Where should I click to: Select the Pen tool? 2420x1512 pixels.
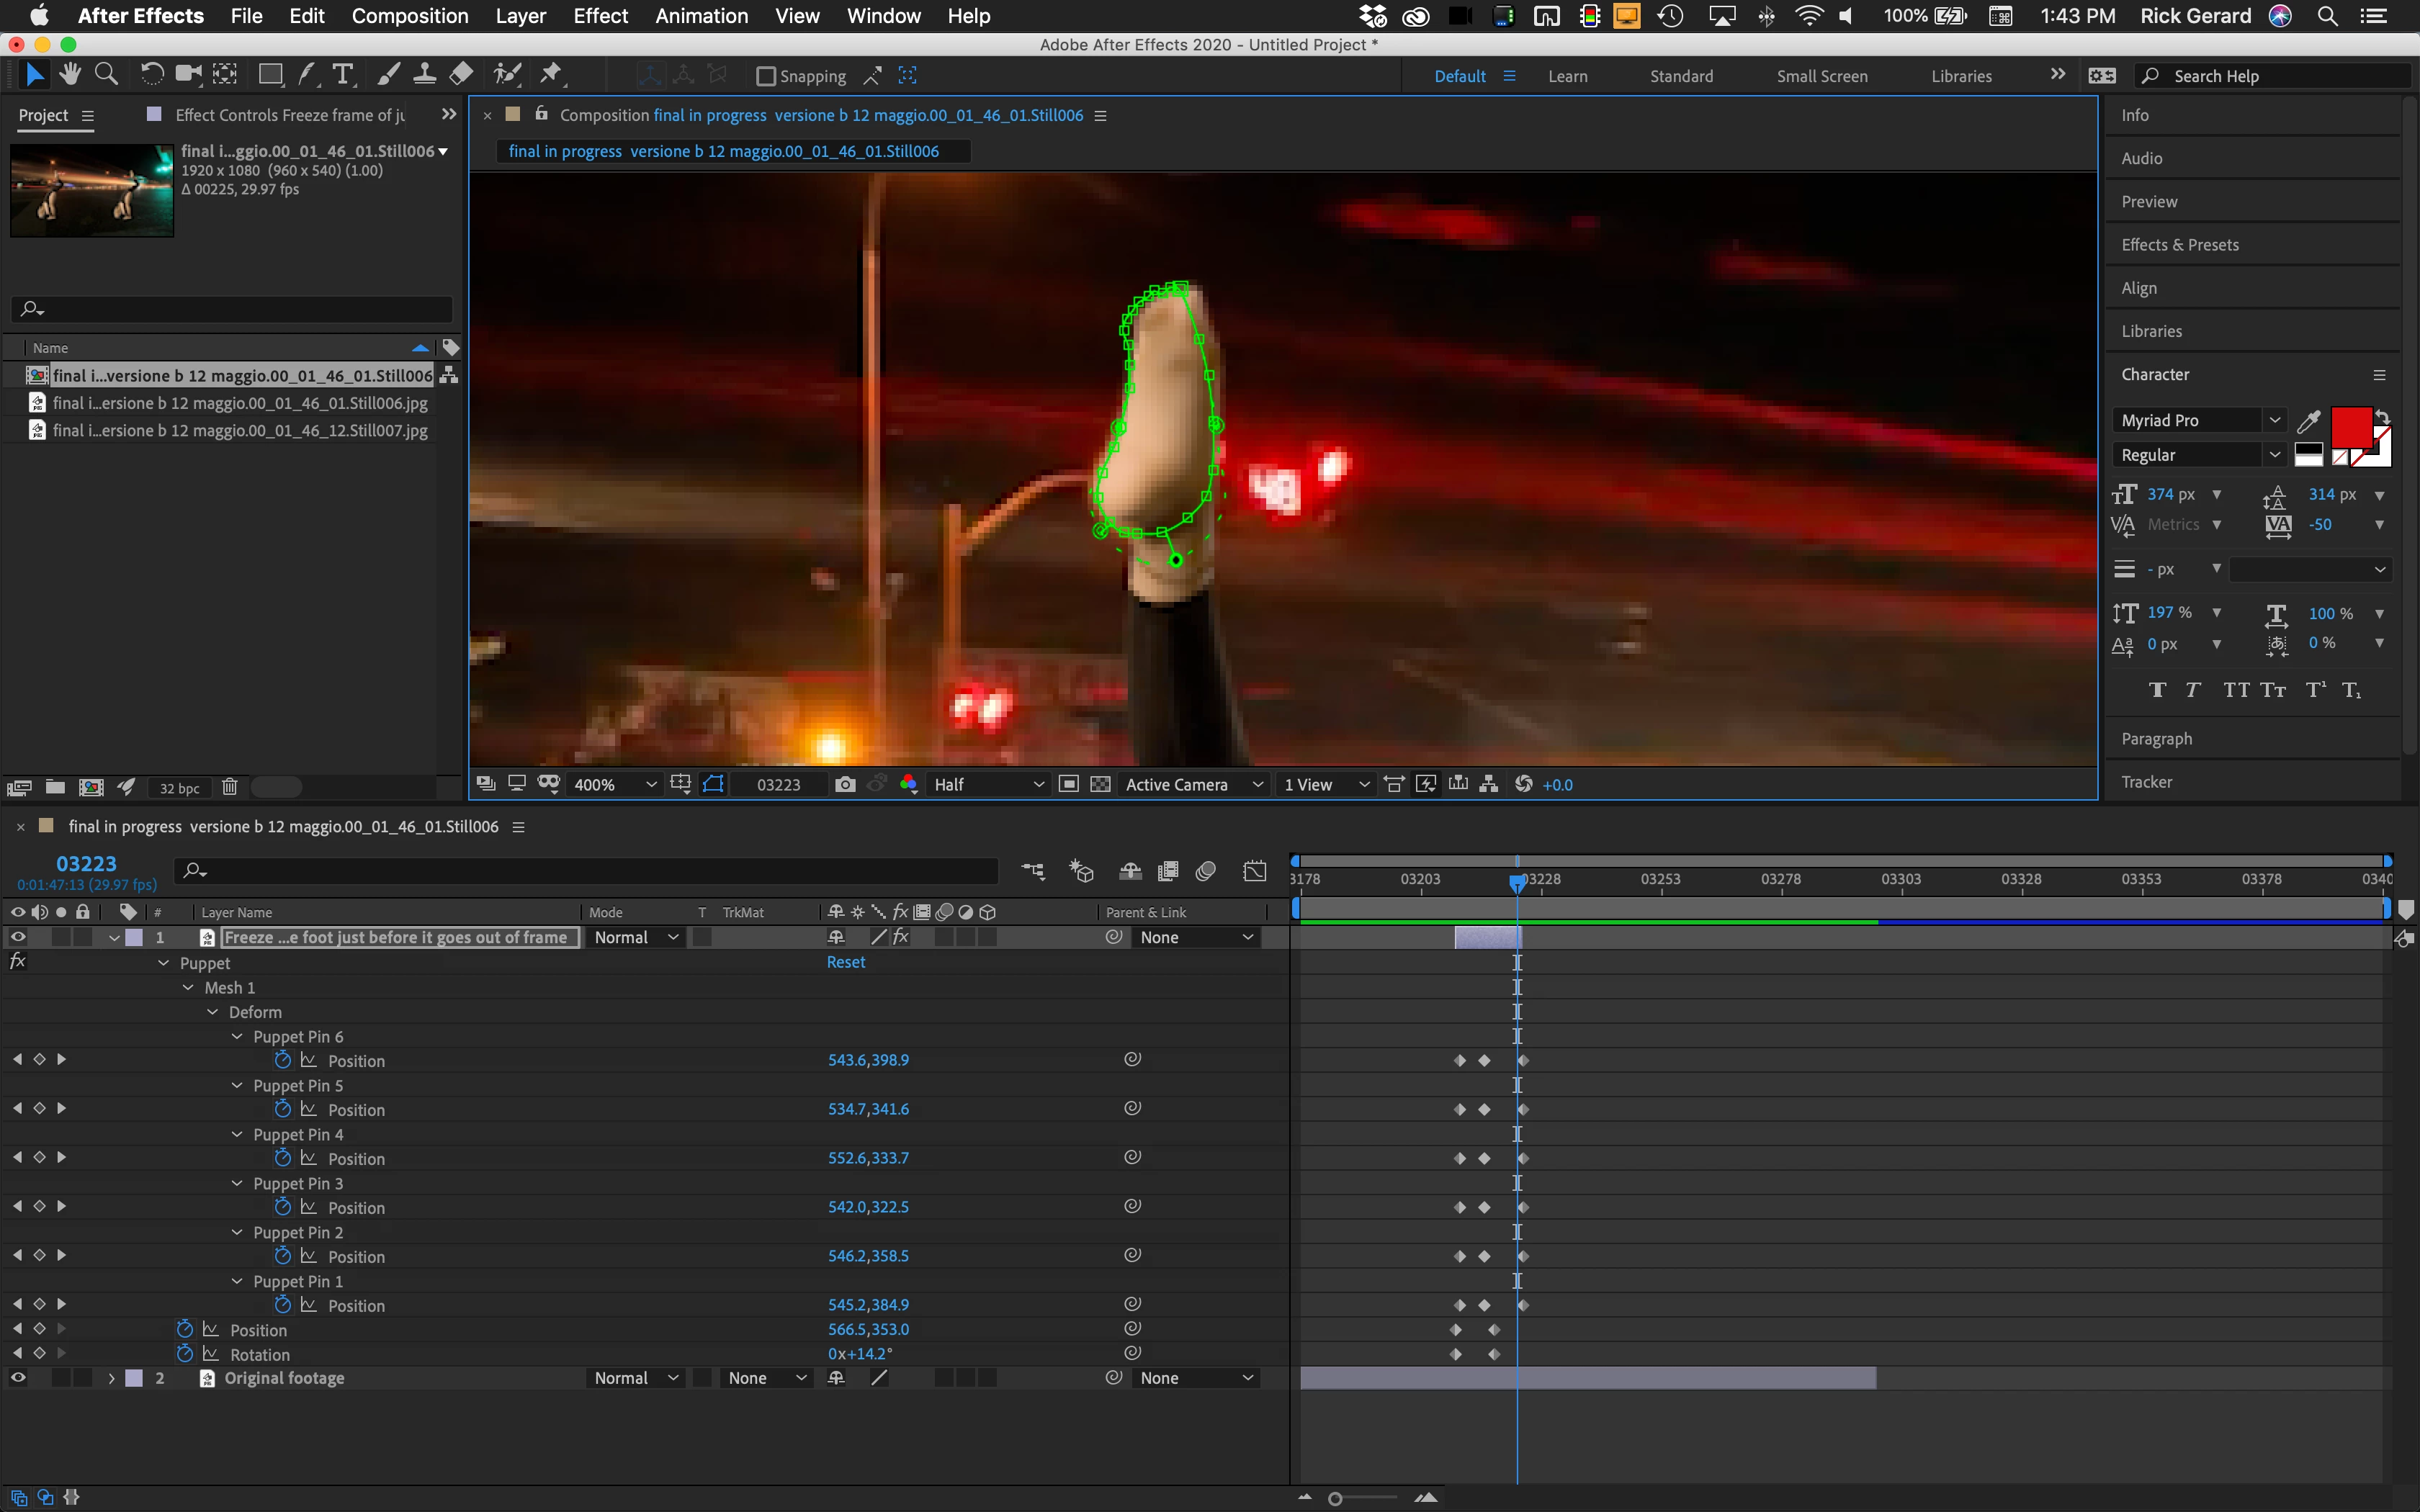(307, 74)
